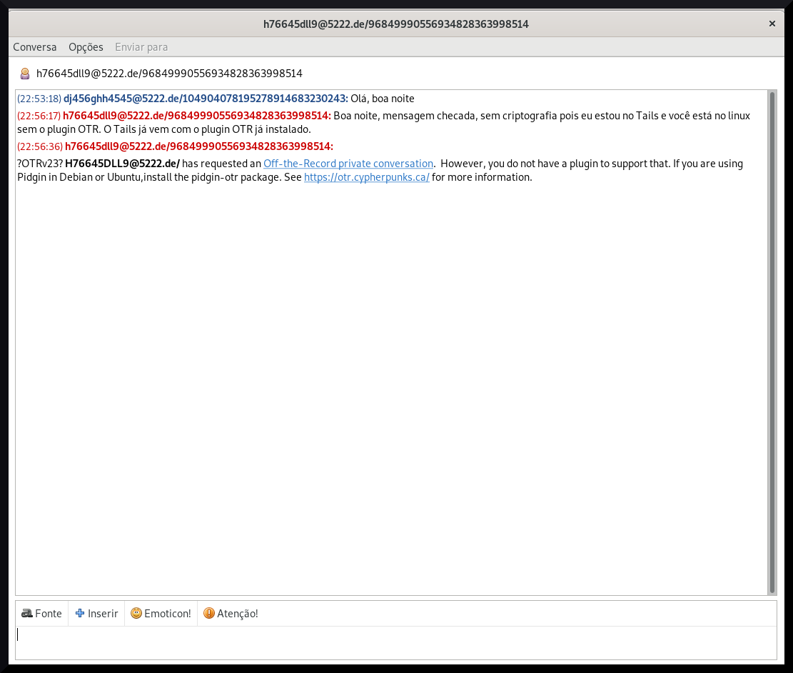Click the Inserir toolbar button

point(96,613)
